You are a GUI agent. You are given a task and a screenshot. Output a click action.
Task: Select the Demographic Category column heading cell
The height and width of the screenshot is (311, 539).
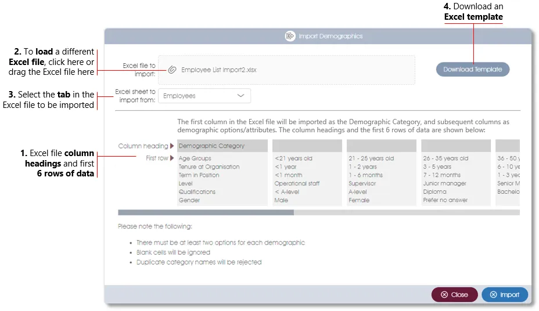pyautogui.click(x=211, y=146)
